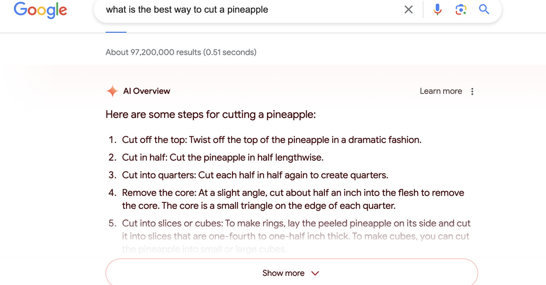This screenshot has height=285, width=546.
Task: Start voice search with the microphone icon
Action: click(x=437, y=10)
